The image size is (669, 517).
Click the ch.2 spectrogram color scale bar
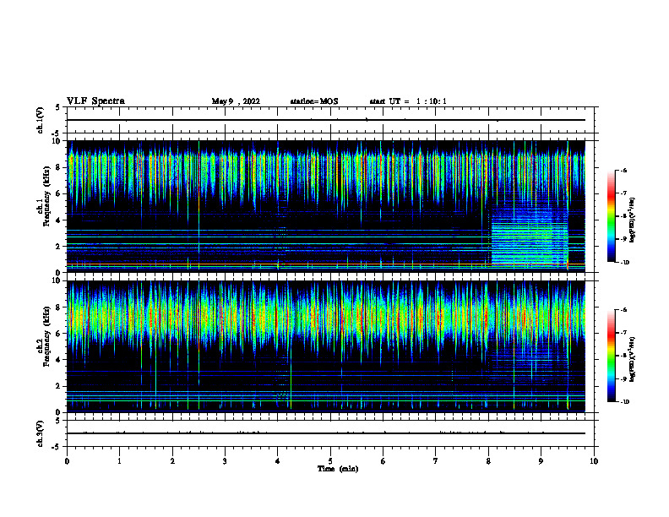612,356
